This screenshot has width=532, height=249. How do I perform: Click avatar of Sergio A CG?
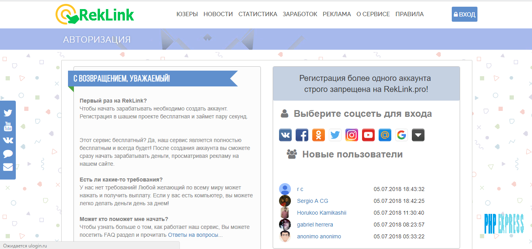[x=285, y=201]
